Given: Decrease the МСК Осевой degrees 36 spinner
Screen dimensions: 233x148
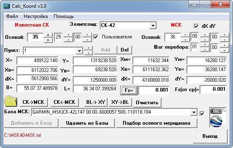Looking at the screenshot, I should (185, 40).
